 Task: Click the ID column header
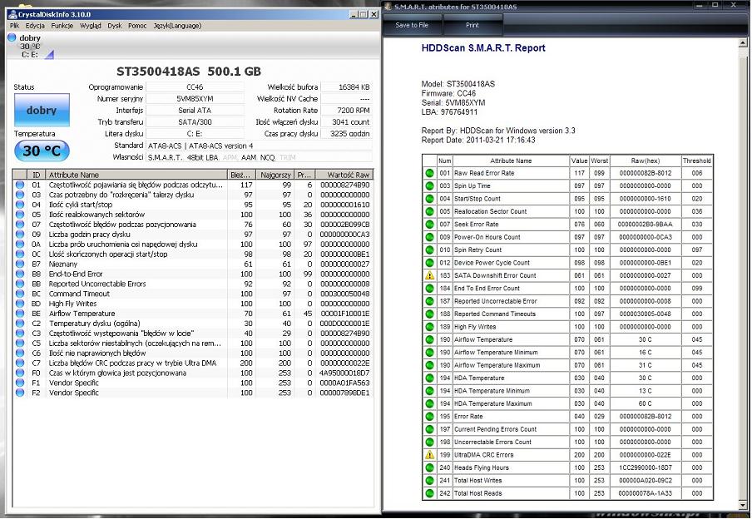36,175
